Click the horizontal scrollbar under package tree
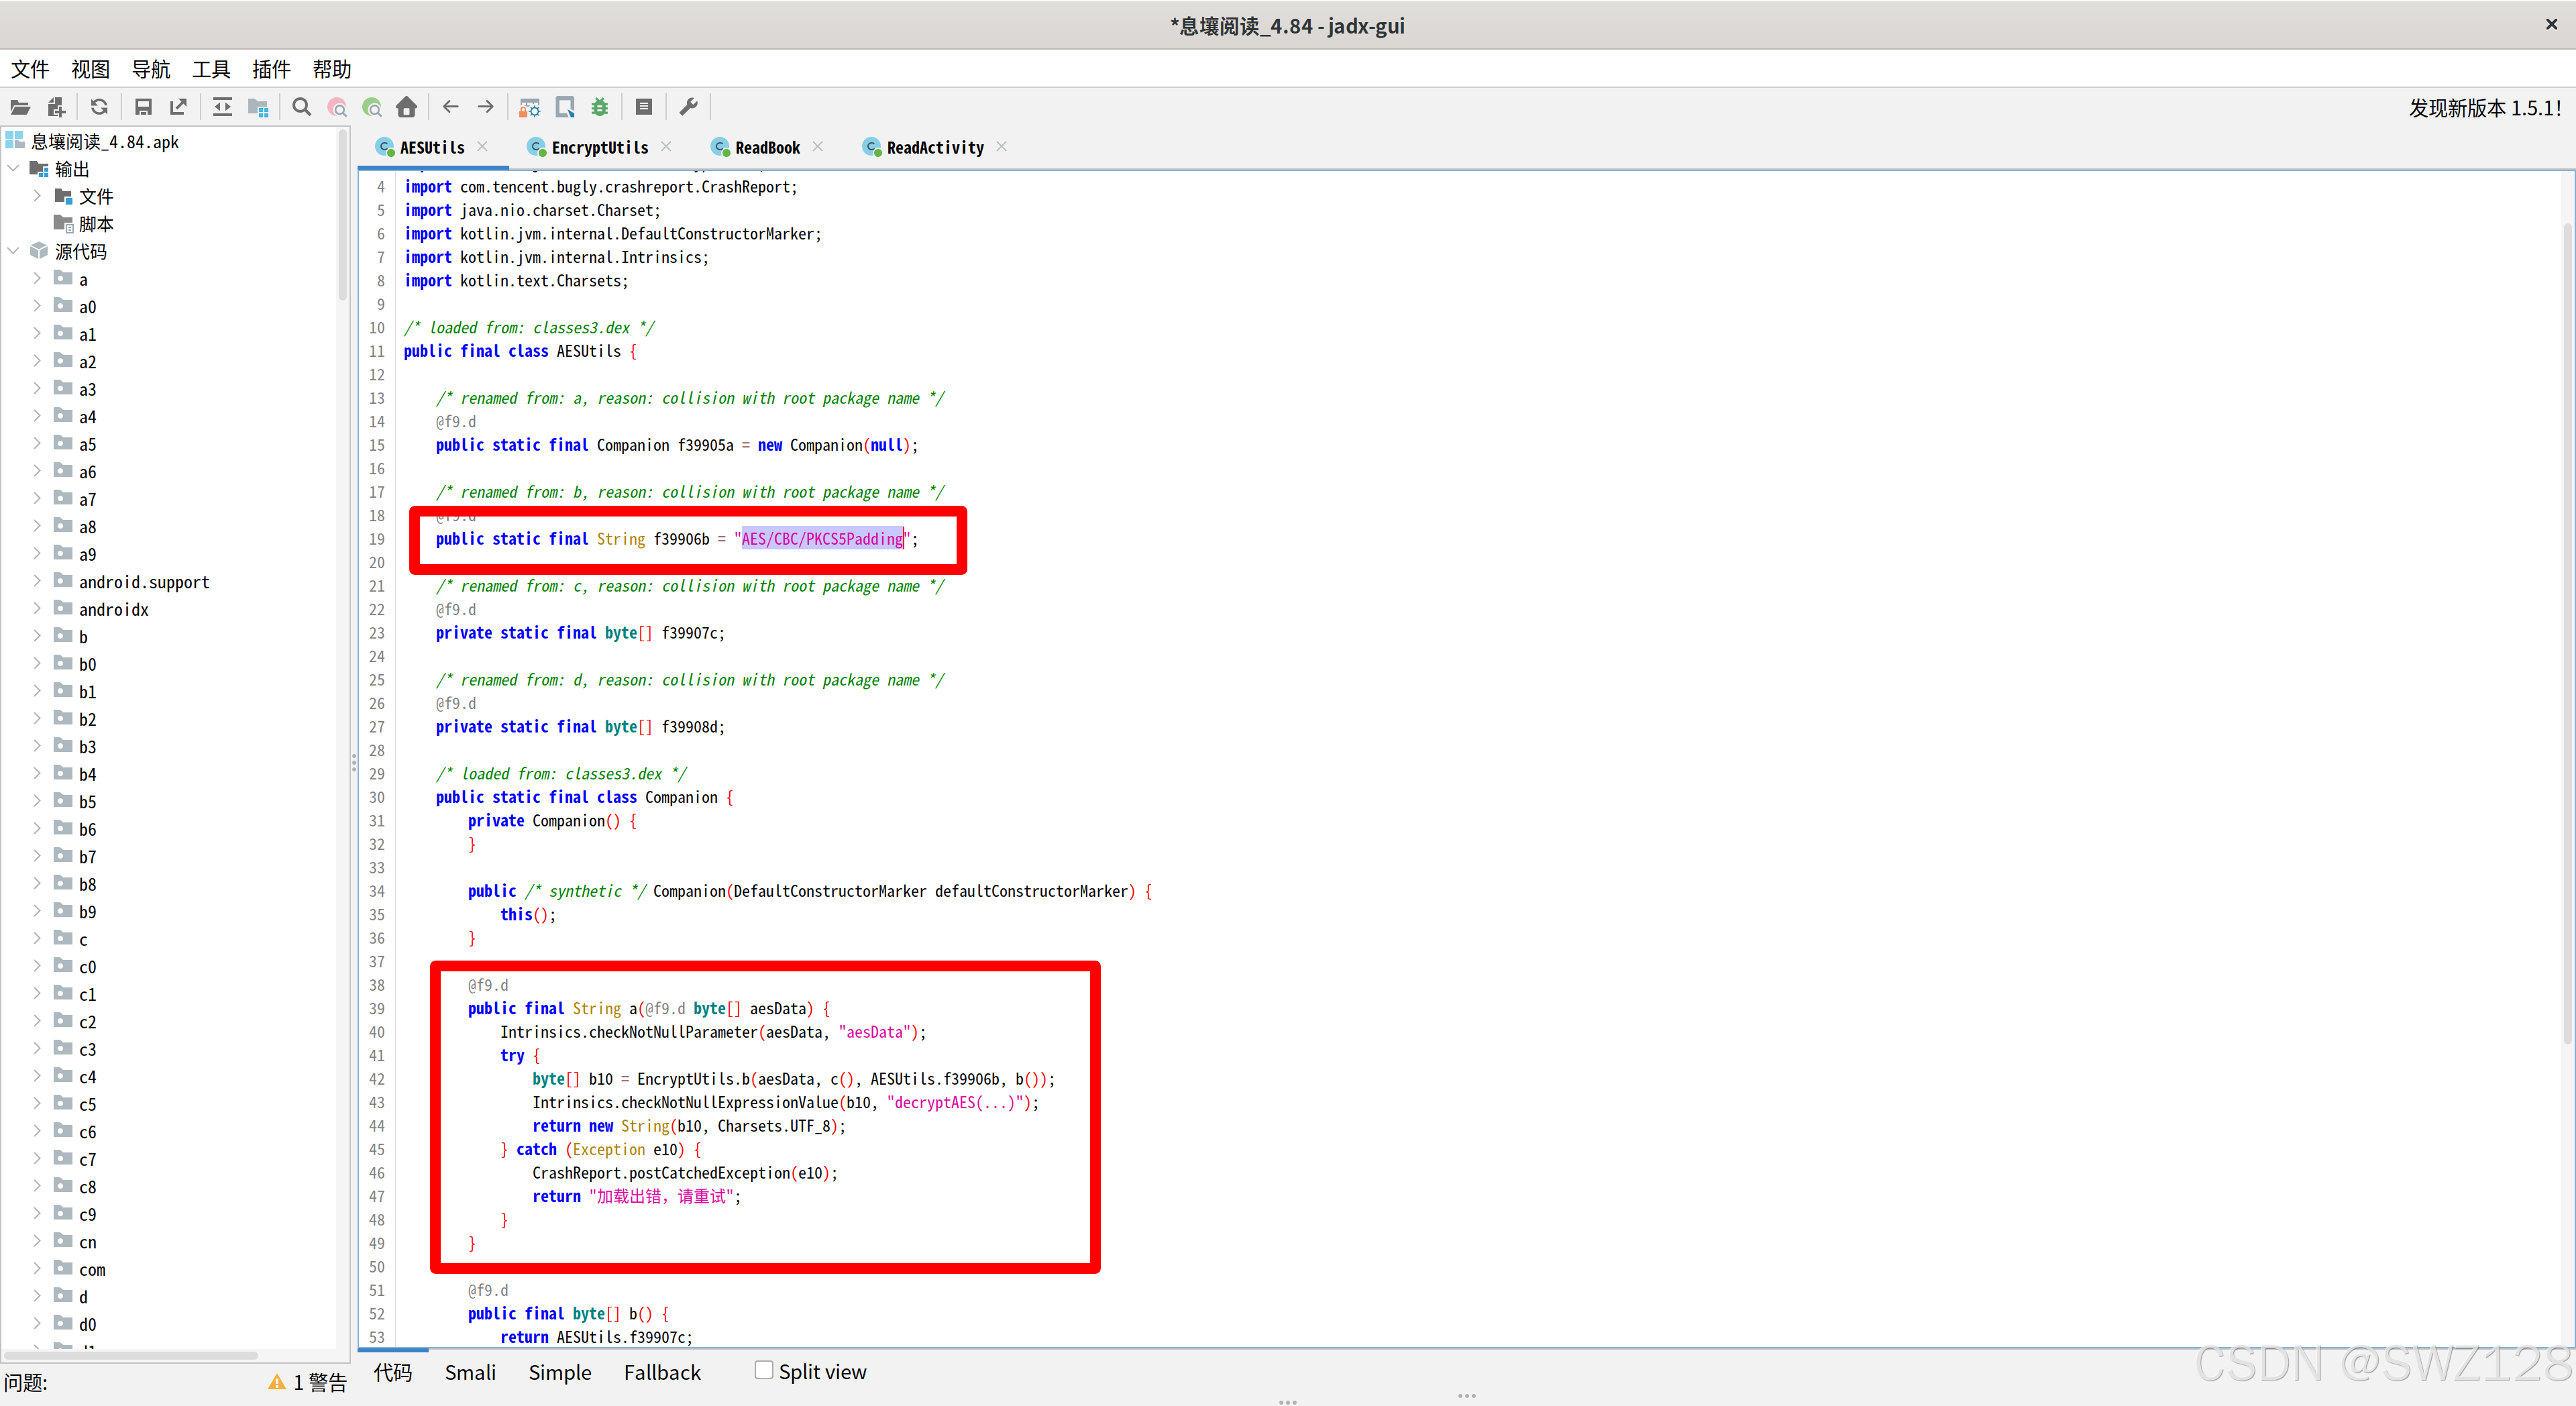The height and width of the screenshot is (1406, 2576). point(132,1355)
